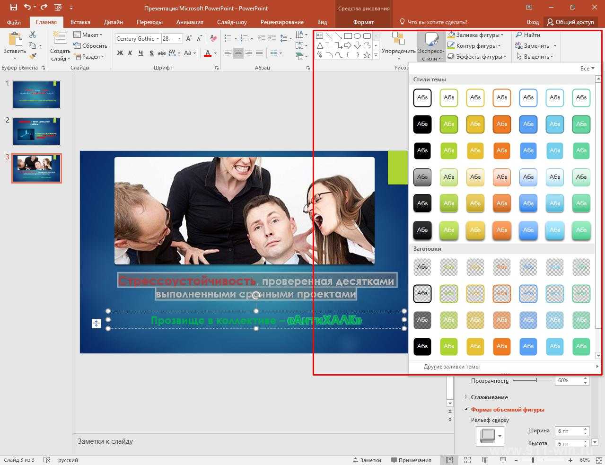Click the Undo arrow icon
The image size is (605, 465).
pos(27,7)
